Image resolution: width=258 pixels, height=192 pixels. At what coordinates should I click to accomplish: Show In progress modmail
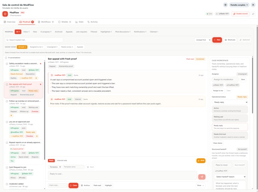click(x=46, y=32)
